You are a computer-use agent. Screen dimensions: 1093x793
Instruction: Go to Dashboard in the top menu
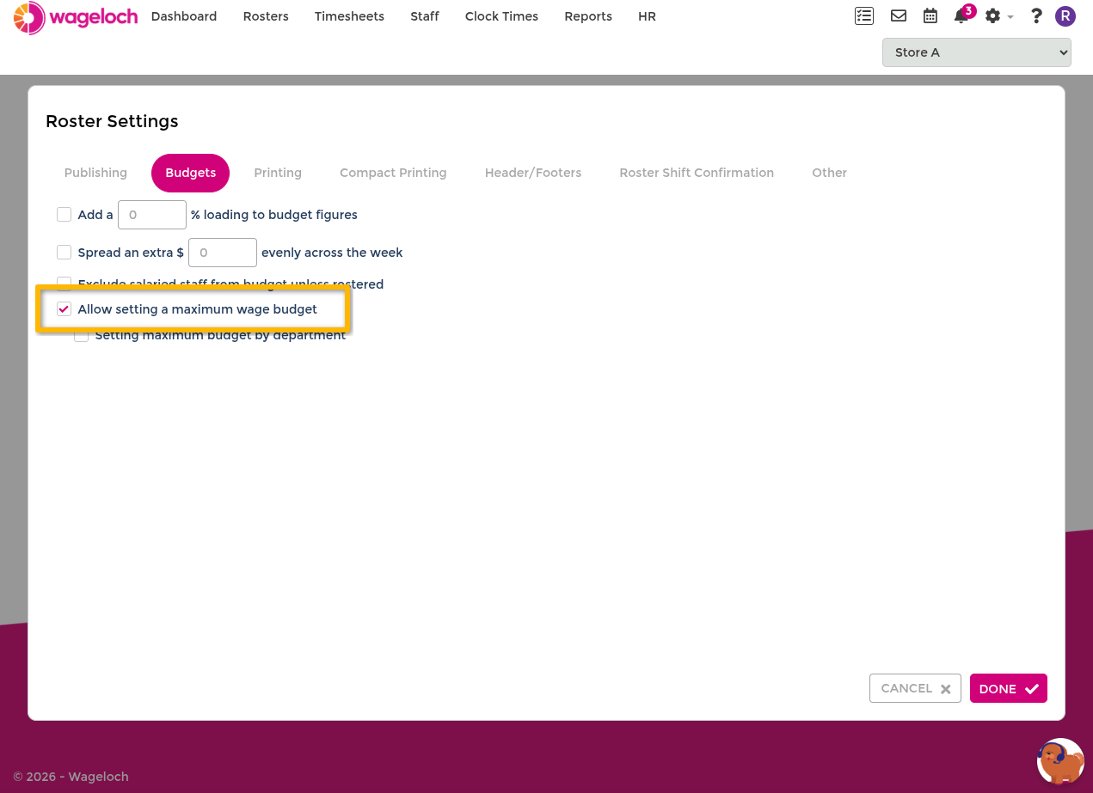(x=184, y=16)
